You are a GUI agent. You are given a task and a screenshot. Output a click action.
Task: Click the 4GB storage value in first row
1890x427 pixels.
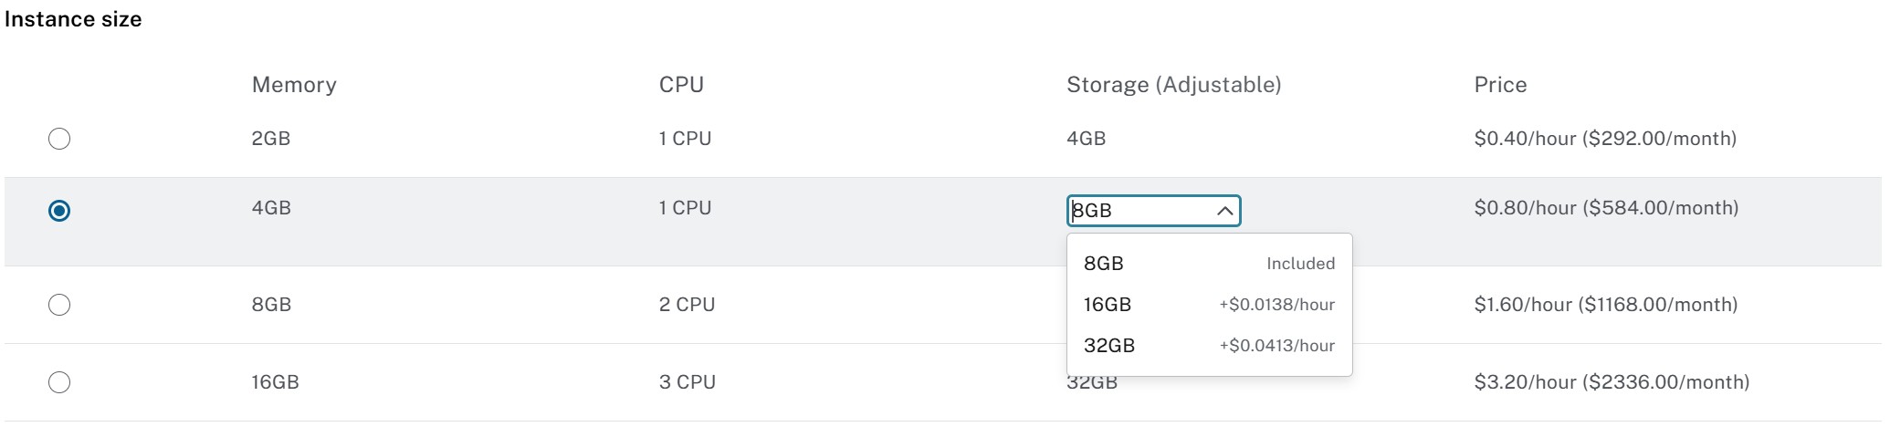pos(1086,139)
